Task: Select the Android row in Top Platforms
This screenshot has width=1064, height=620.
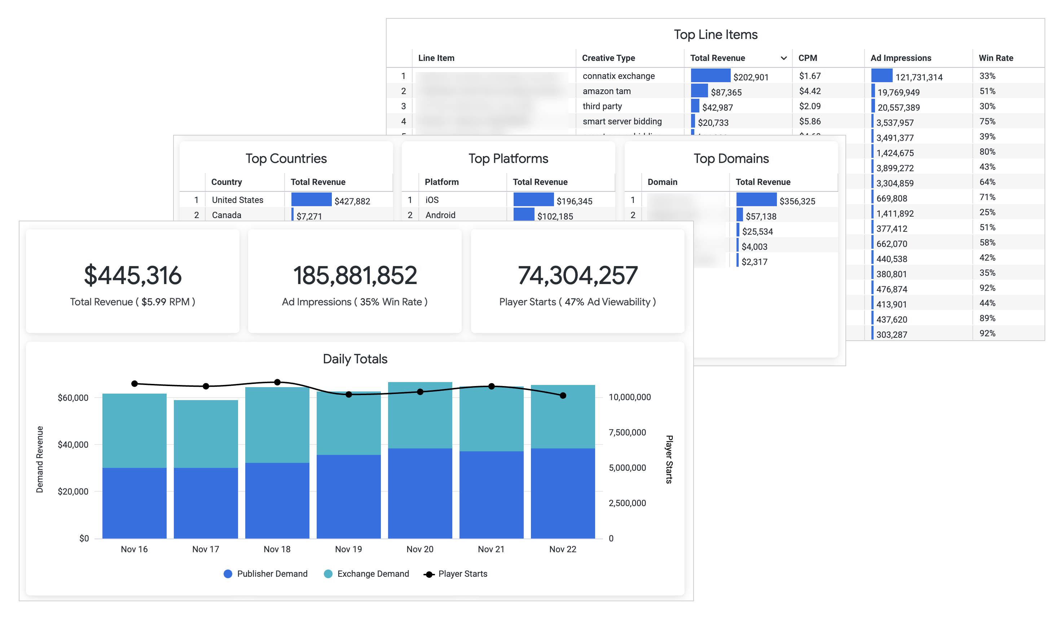Action: [x=440, y=215]
